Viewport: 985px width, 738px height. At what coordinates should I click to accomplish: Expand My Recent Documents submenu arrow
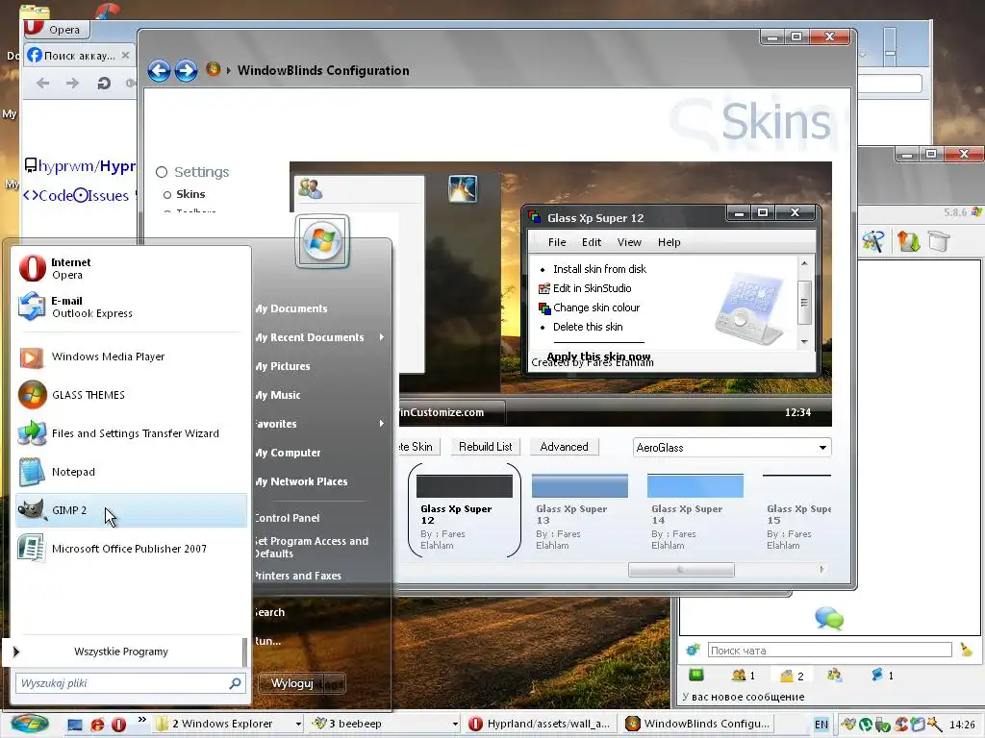pos(381,337)
